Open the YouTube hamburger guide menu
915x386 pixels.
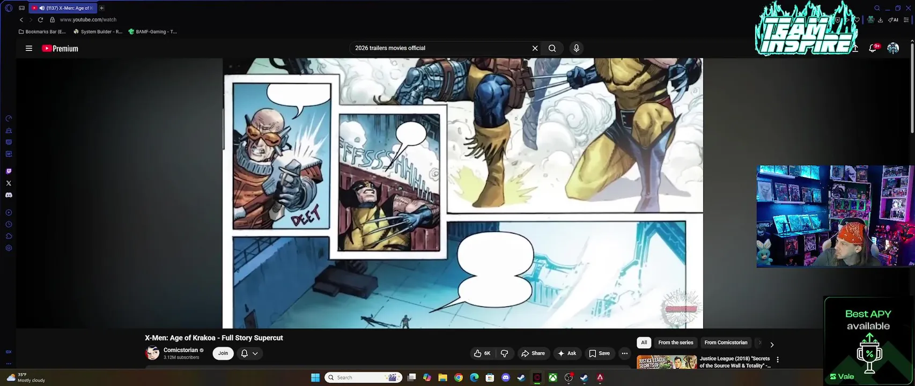pyautogui.click(x=29, y=48)
